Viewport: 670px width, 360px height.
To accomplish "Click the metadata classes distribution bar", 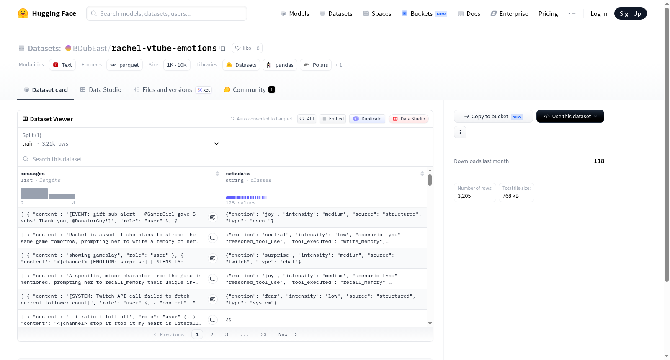I will click(246, 197).
